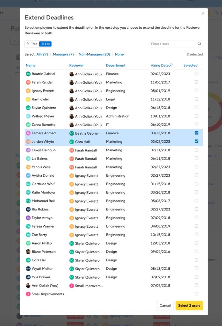This screenshot has width=222, height=326.
Task: Switch to Tree view
Action: pos(32,44)
